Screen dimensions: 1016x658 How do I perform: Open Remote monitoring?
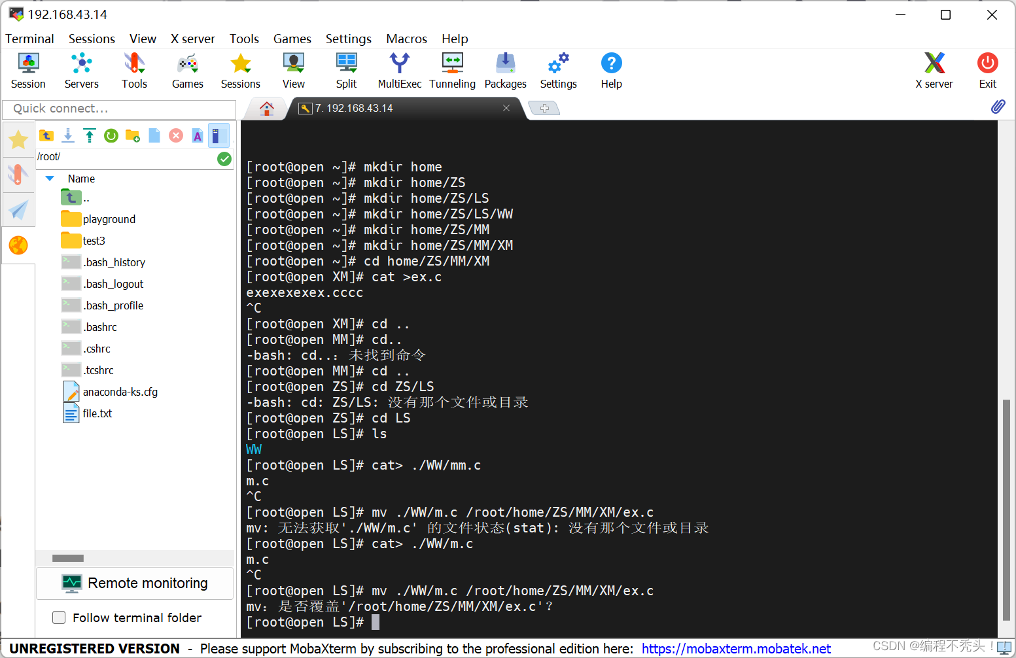[x=134, y=583]
